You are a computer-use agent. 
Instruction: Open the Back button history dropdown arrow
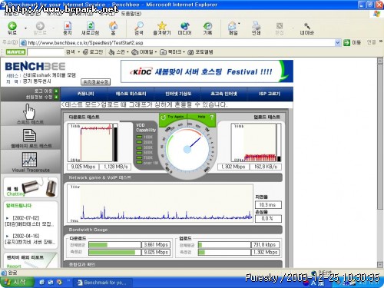point(25,28)
